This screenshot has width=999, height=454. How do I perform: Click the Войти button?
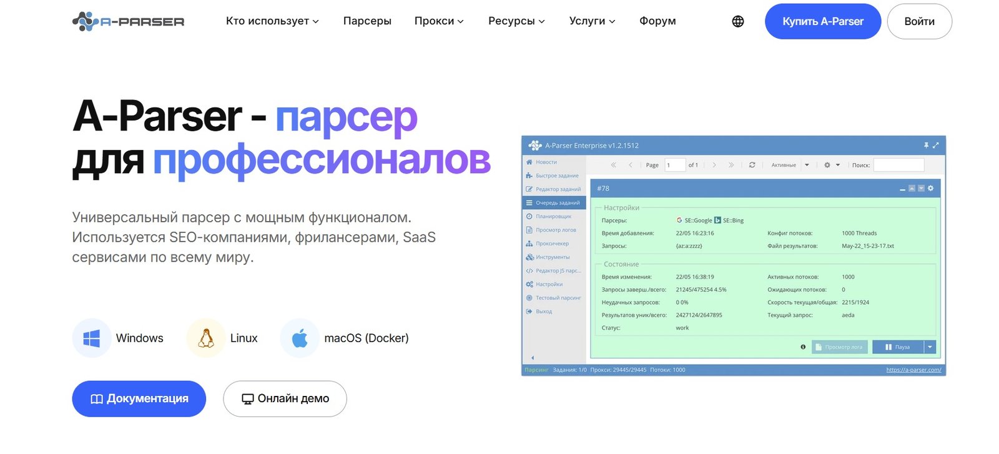(x=920, y=21)
